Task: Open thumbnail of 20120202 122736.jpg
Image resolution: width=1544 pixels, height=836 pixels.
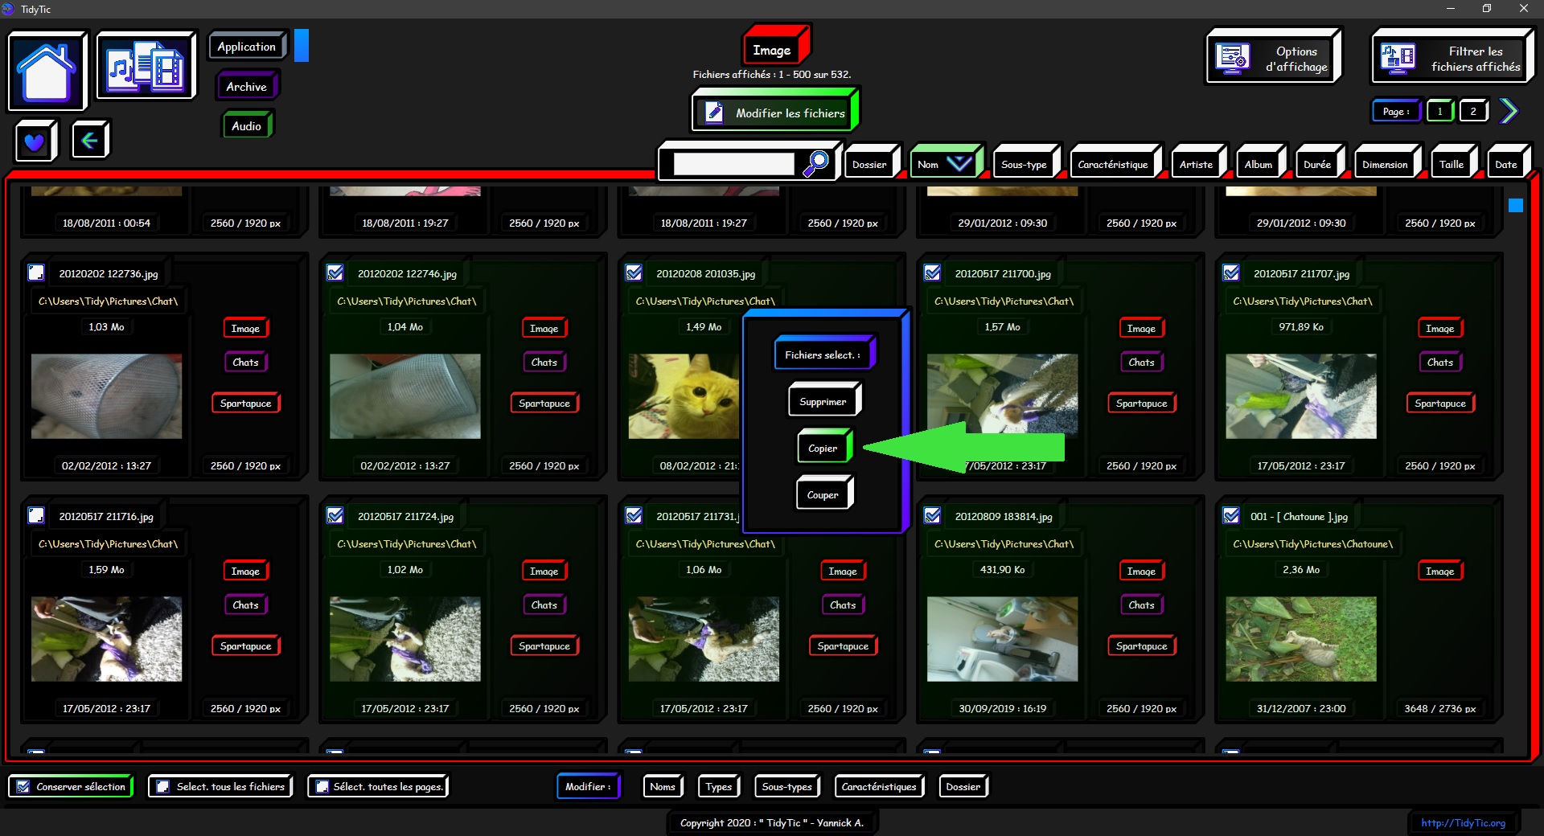Action: (106, 396)
